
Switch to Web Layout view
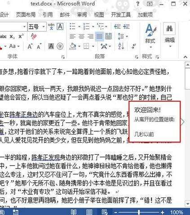click(x=104, y=212)
